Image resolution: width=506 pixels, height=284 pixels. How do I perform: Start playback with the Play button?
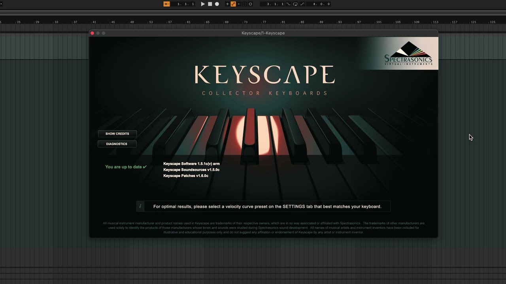(203, 4)
